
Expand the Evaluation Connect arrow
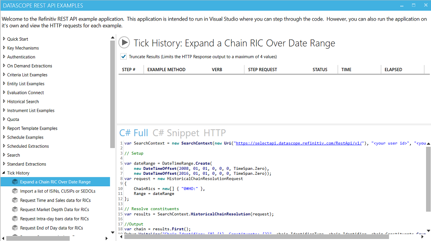tap(4, 93)
